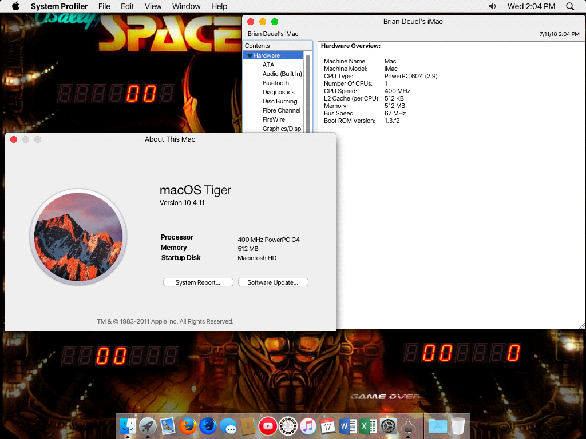Close the Brian Deuel's iMac window
Viewport: 586px width, 439px height.
click(x=251, y=22)
